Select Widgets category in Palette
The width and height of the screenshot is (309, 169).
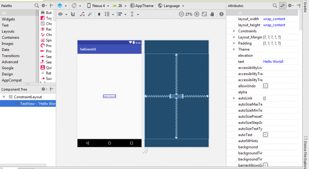point(9,19)
